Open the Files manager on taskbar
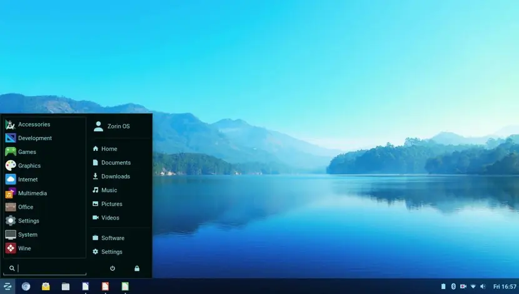Screen dimensions: 519x294 tap(66, 286)
